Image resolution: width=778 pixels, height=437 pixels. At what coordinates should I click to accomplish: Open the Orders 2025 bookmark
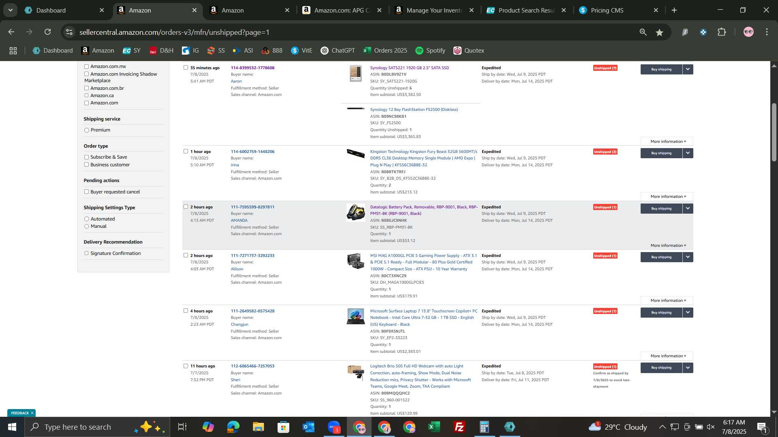click(385, 51)
